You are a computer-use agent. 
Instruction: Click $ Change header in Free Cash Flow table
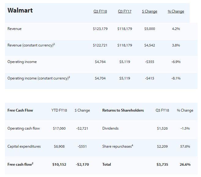tap(82, 110)
